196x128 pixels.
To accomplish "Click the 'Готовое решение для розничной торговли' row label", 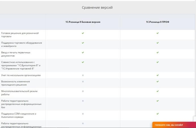I will point(20,35).
